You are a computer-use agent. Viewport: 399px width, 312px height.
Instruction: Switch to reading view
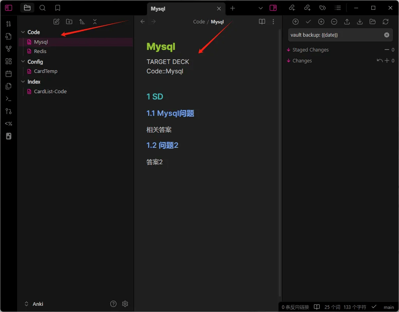[262, 22]
